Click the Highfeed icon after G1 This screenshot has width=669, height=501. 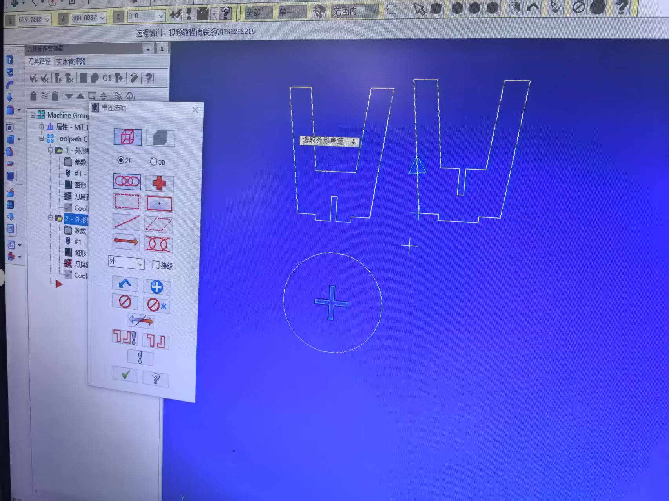point(119,78)
